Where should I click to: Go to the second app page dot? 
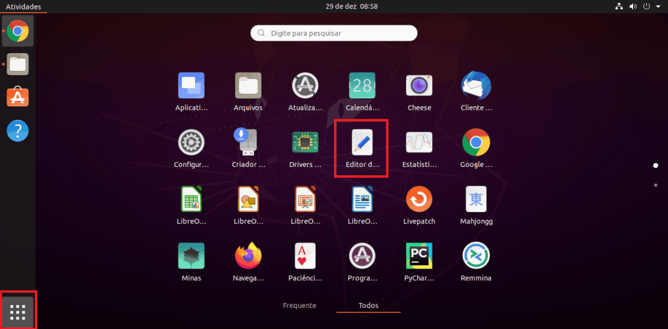tap(655, 185)
